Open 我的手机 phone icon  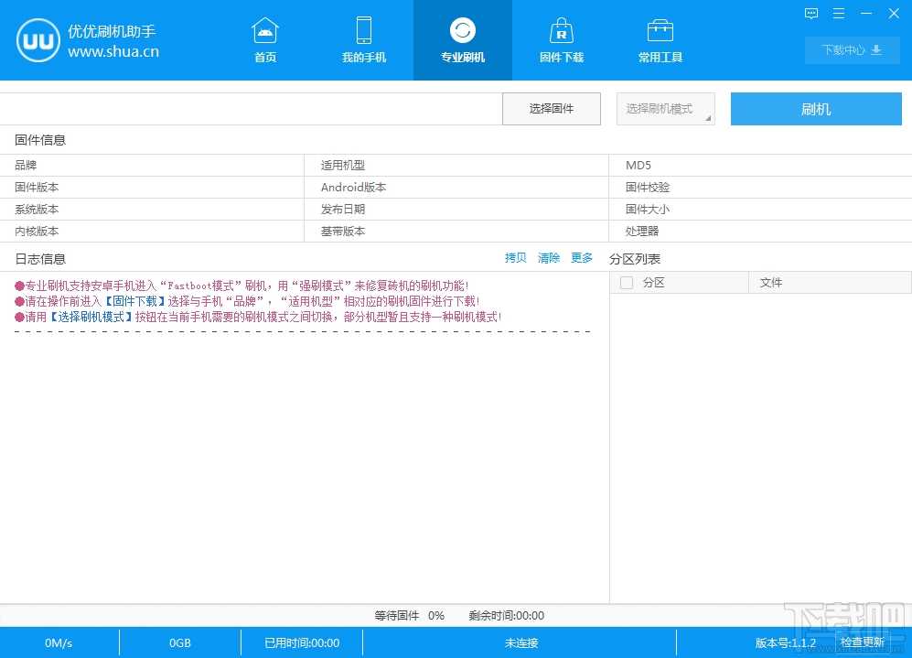pyautogui.click(x=364, y=31)
